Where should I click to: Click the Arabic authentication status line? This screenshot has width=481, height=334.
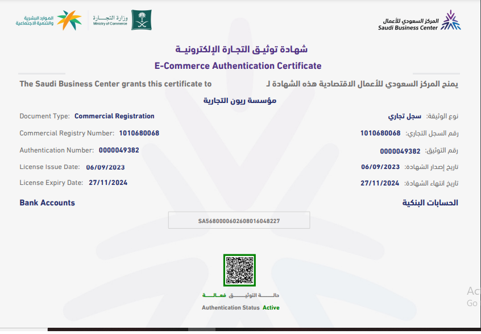241,296
